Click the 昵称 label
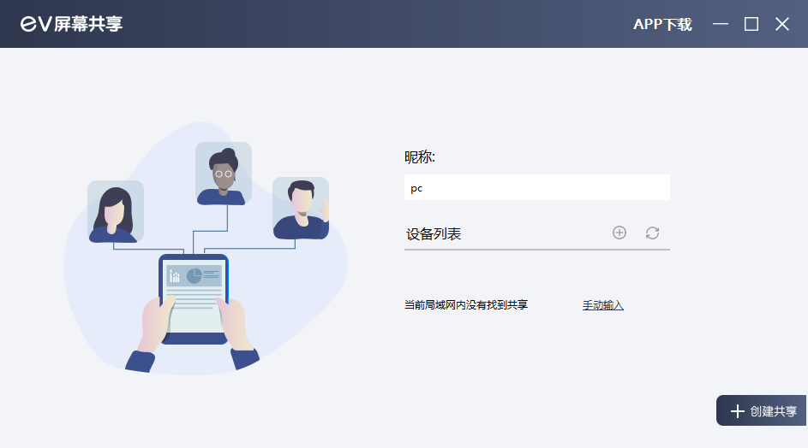The width and height of the screenshot is (808, 448). click(x=420, y=156)
